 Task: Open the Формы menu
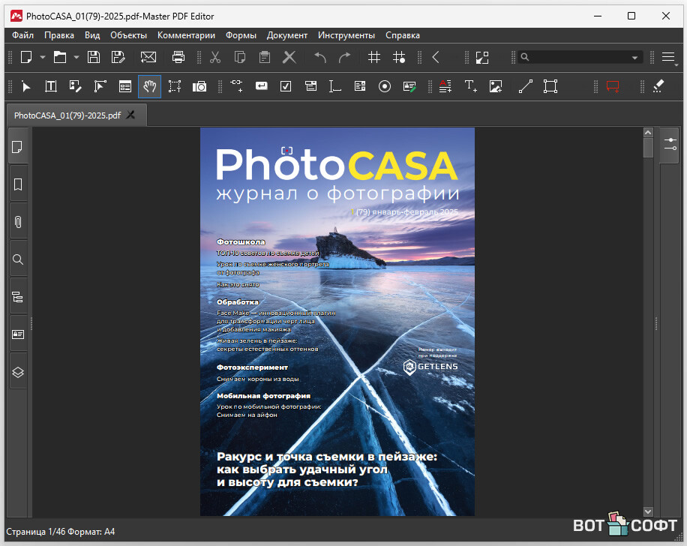pos(241,35)
